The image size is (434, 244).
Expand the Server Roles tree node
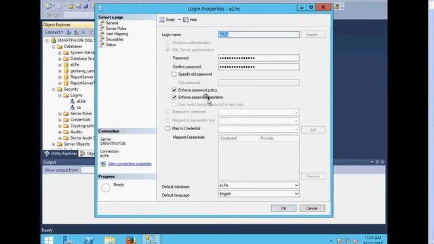[60, 114]
